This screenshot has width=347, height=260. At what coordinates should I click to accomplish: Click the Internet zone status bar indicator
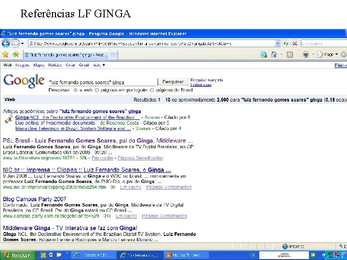click(x=293, y=246)
